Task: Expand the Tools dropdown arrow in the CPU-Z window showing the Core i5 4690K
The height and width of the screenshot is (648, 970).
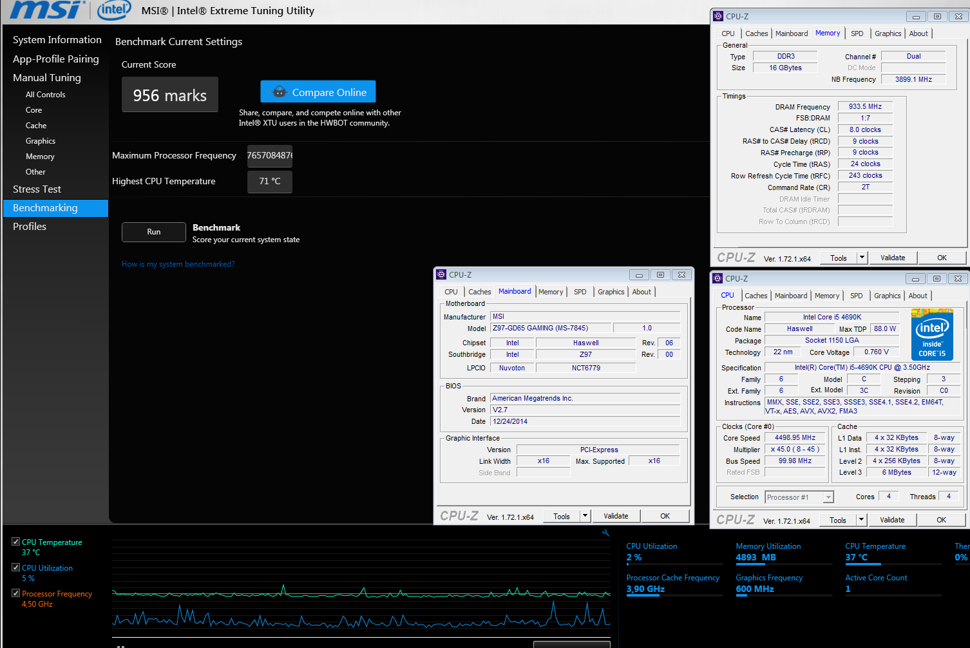Action: (861, 520)
